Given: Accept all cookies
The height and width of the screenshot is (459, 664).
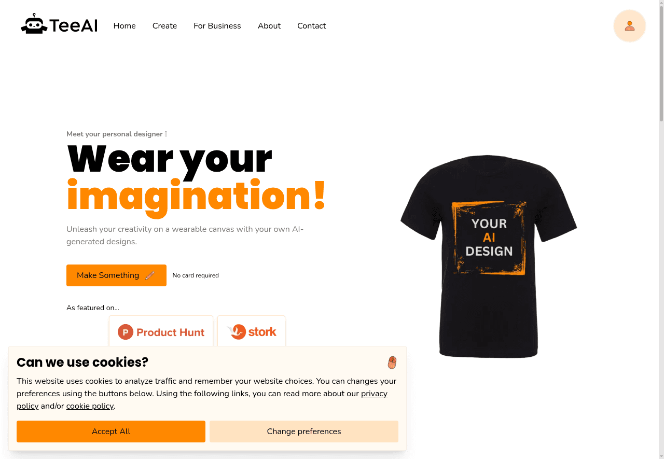Looking at the screenshot, I should point(111,432).
